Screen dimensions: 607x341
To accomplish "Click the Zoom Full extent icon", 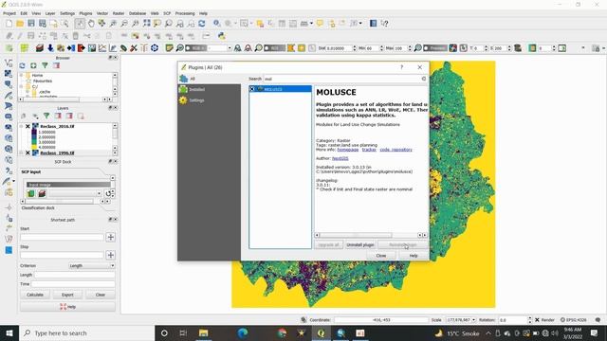I will coord(146,24).
